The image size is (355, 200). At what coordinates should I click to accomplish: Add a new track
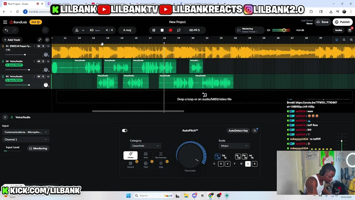click(x=12, y=40)
